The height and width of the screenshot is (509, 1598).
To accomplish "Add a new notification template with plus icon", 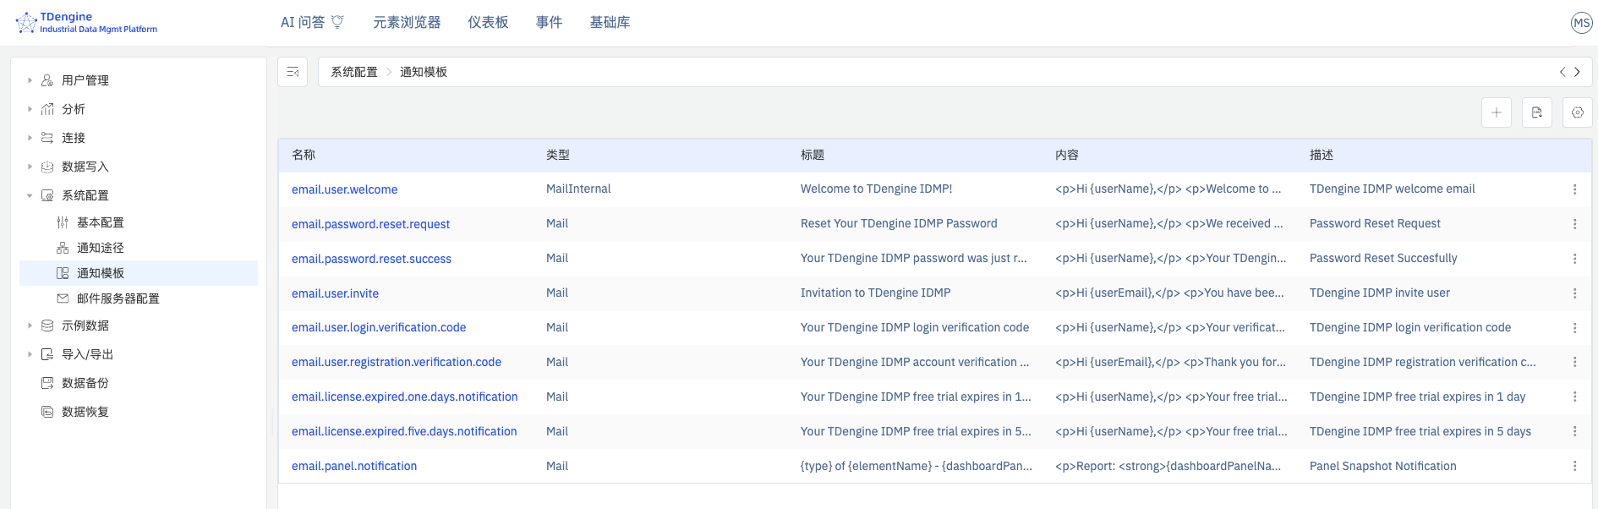I will 1497,112.
